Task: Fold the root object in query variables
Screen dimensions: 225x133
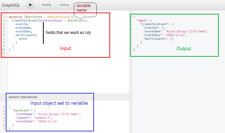Action: click(x=6, y=107)
